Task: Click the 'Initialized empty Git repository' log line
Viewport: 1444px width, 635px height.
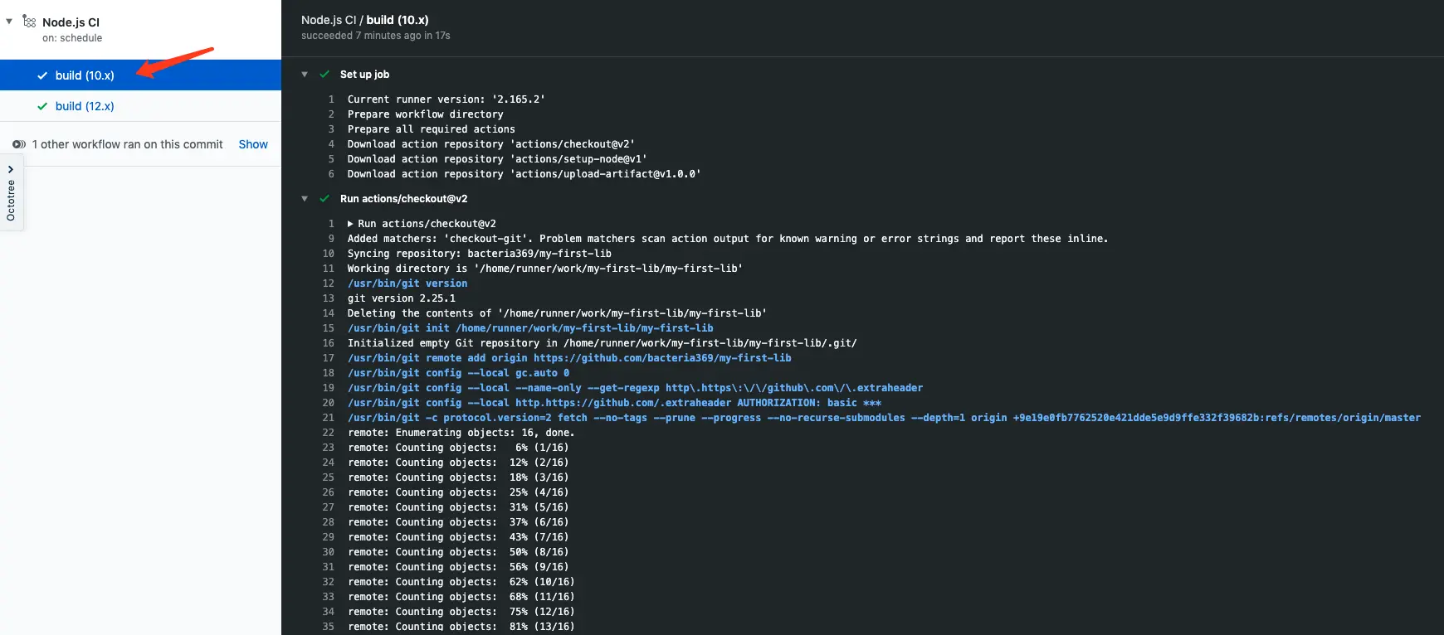Action: coord(602,343)
